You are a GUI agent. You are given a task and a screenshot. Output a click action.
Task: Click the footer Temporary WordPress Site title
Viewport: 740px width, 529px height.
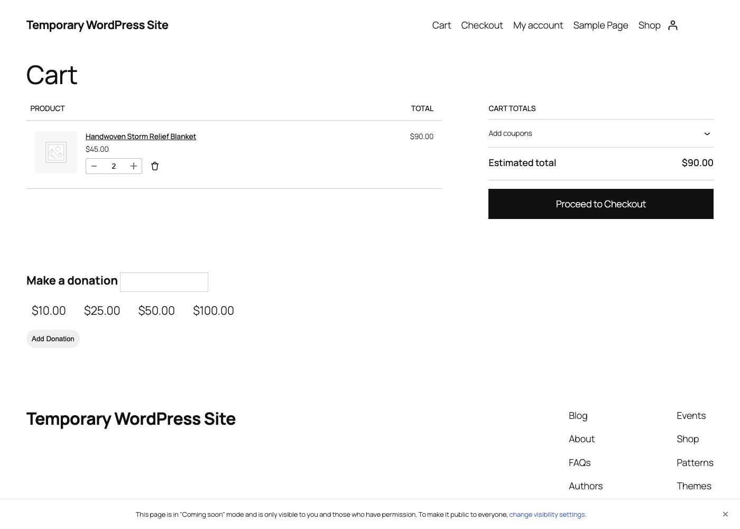pos(131,419)
